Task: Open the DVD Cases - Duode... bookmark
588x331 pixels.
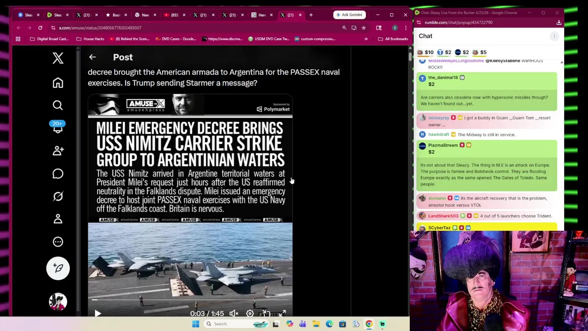Action: pos(176,39)
